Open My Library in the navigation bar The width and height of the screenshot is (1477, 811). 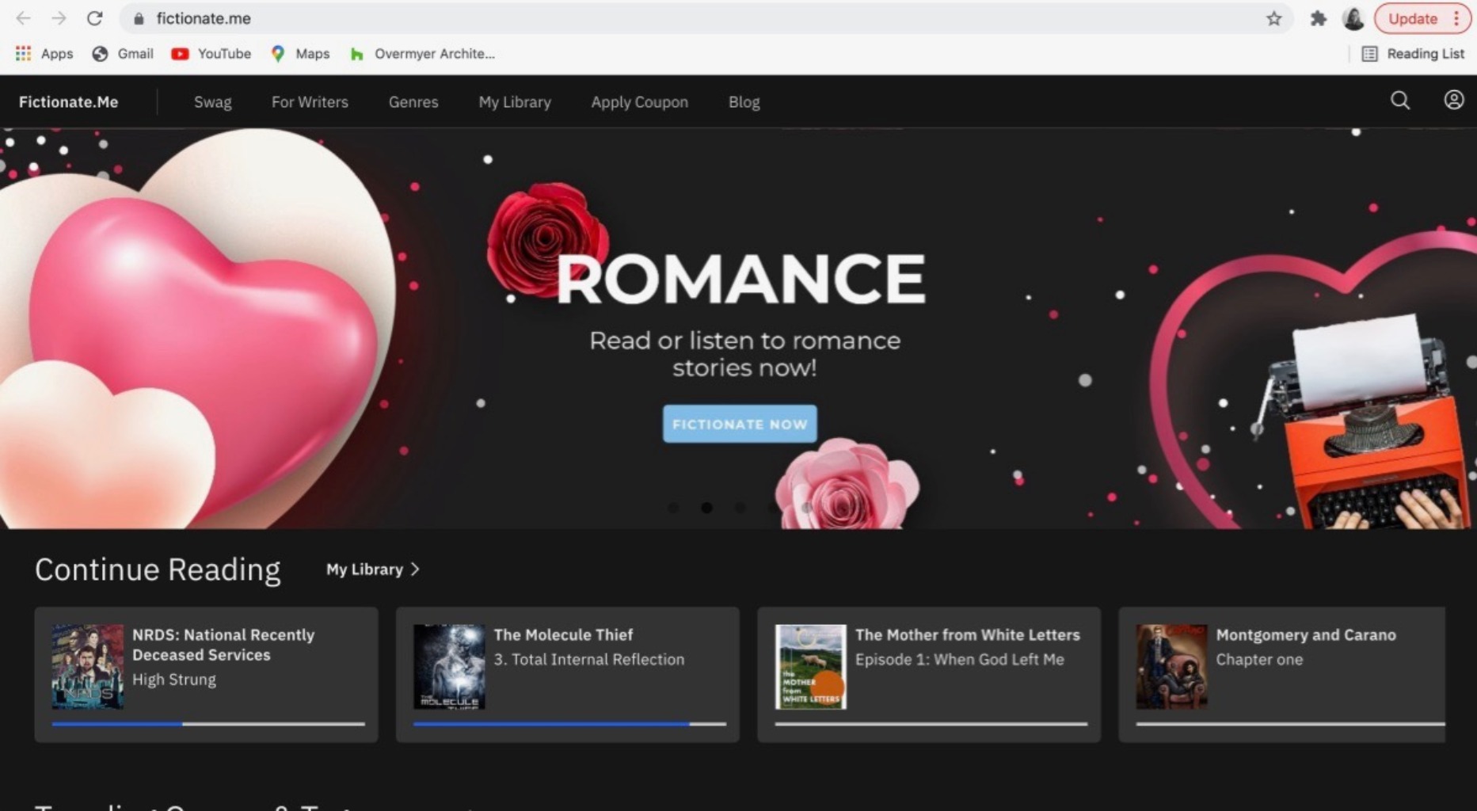coord(515,101)
